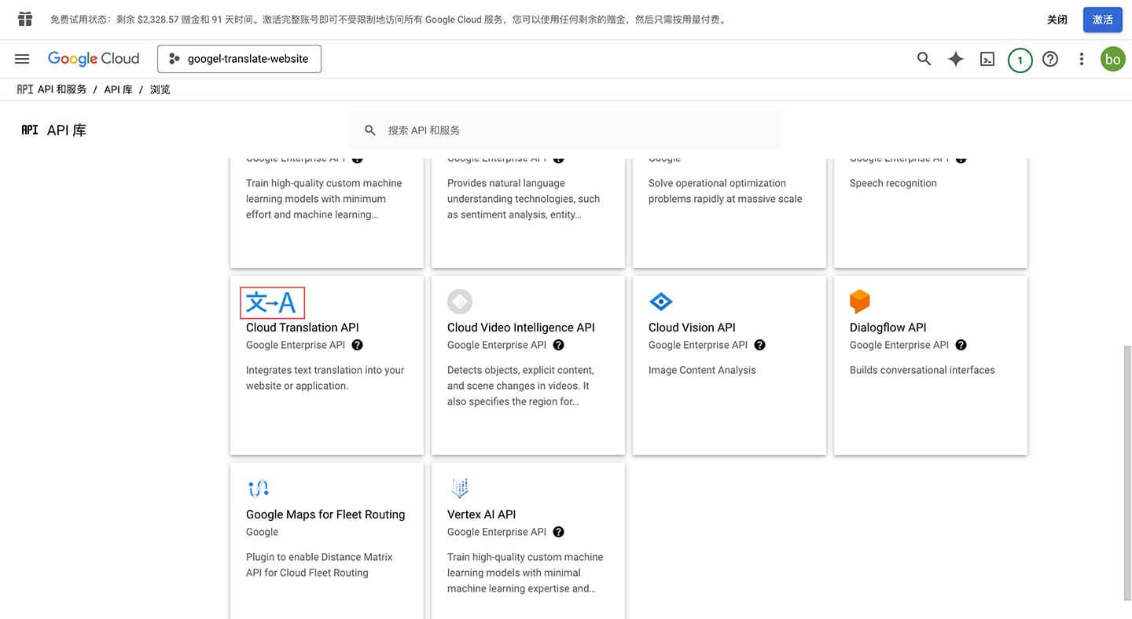Image resolution: width=1132 pixels, height=619 pixels.
Task: Click help icon under Dialogflow API
Action: 961,345
